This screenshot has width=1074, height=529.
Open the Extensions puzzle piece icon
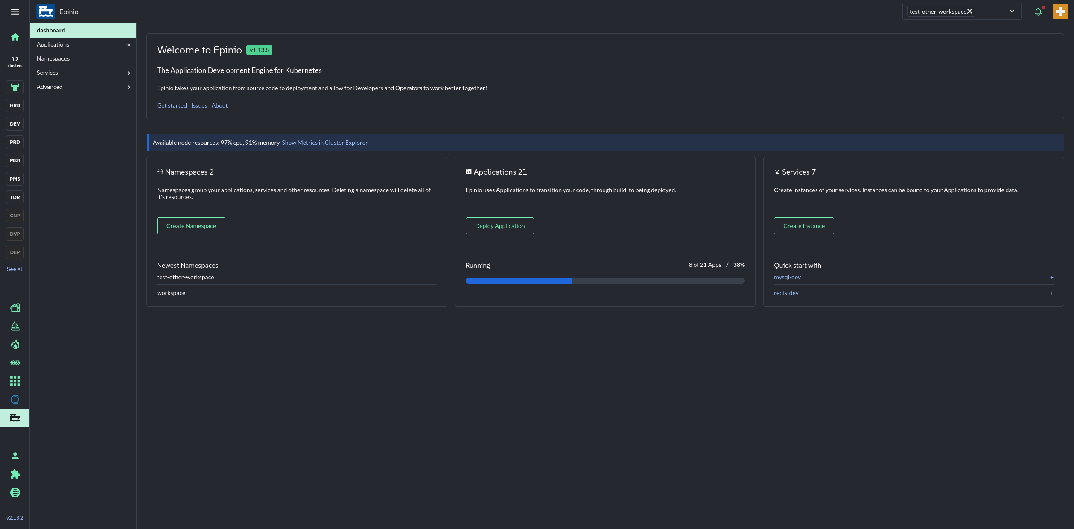15,474
